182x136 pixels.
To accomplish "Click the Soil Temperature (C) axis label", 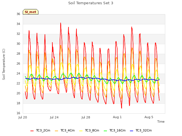I will pos(4,64).
